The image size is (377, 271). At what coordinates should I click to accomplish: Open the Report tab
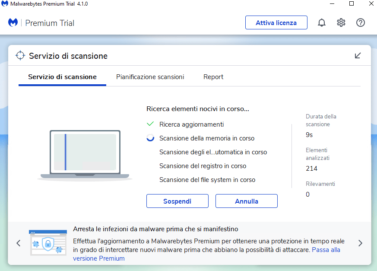(x=213, y=77)
